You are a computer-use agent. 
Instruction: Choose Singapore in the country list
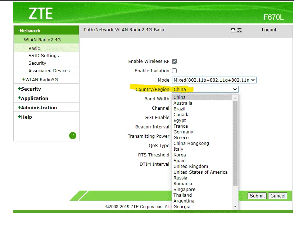coord(202,190)
